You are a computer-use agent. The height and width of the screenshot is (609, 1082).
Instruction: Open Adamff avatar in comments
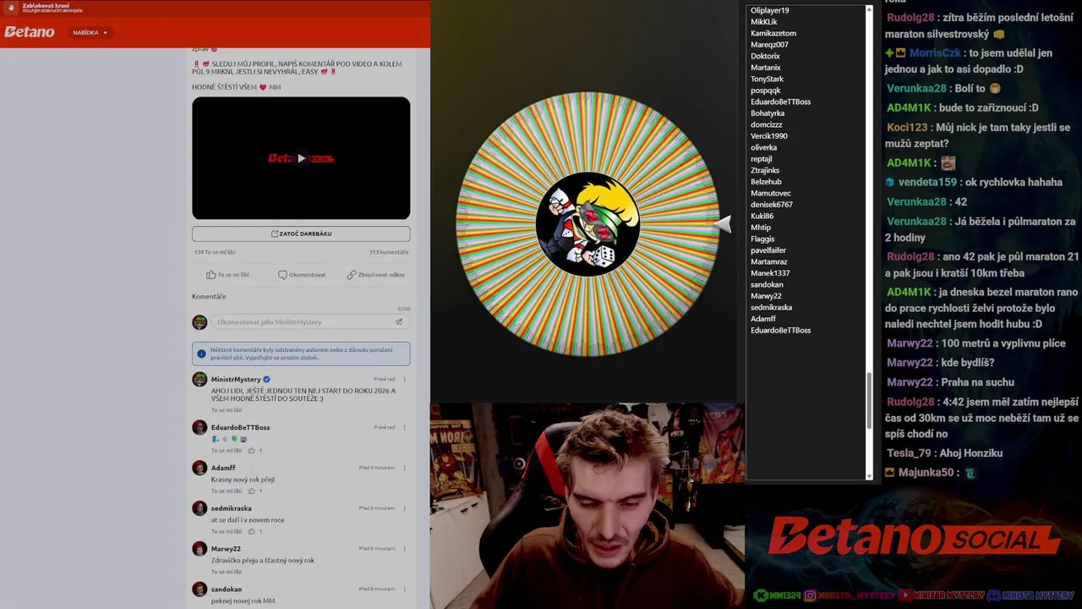pos(199,468)
